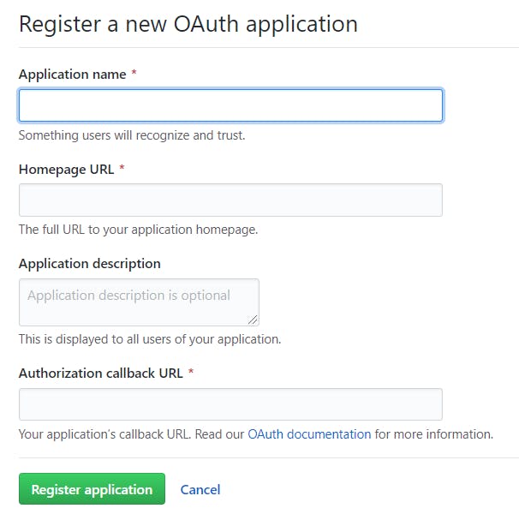The height and width of the screenshot is (526, 519).
Task: Click the 'displayed to all users' help text
Action: click(x=150, y=339)
